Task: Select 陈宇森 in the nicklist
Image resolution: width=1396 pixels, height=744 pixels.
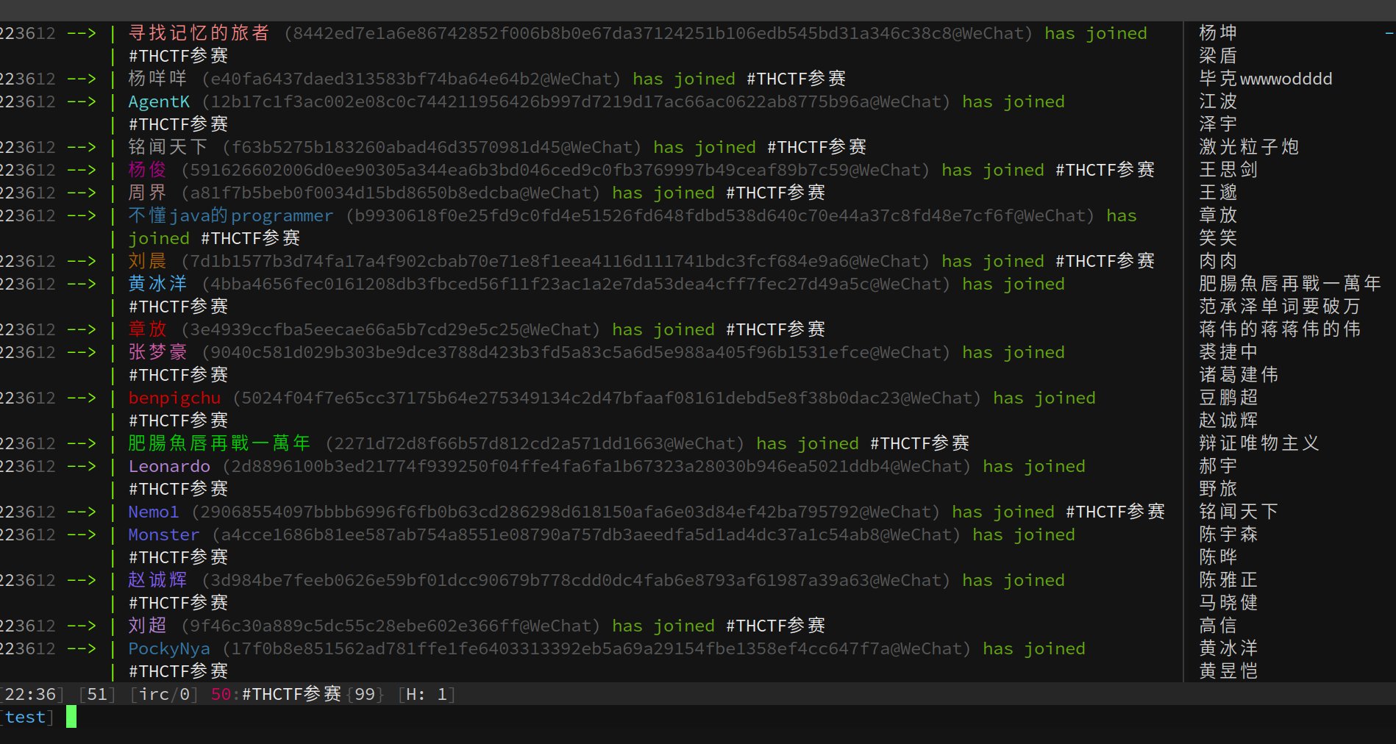Action: point(1228,534)
